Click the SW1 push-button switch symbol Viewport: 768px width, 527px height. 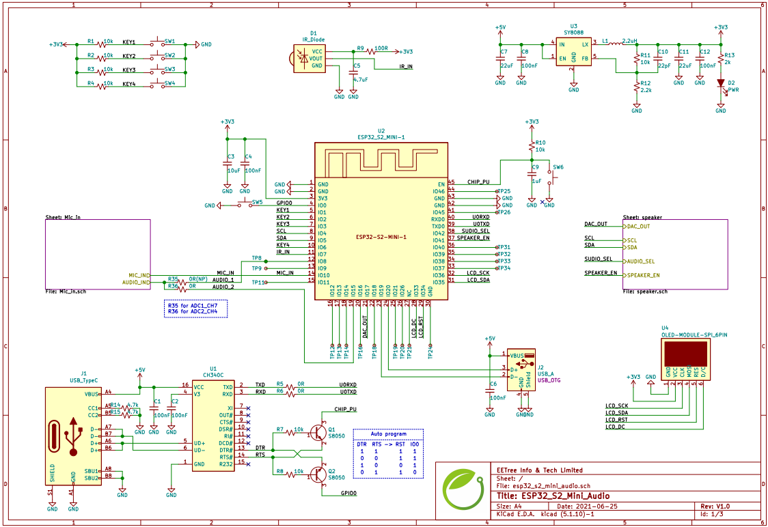157,42
